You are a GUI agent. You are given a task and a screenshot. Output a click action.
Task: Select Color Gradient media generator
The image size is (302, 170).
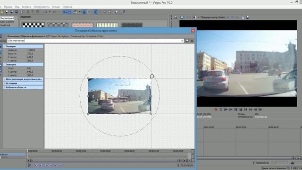click(7, 22)
